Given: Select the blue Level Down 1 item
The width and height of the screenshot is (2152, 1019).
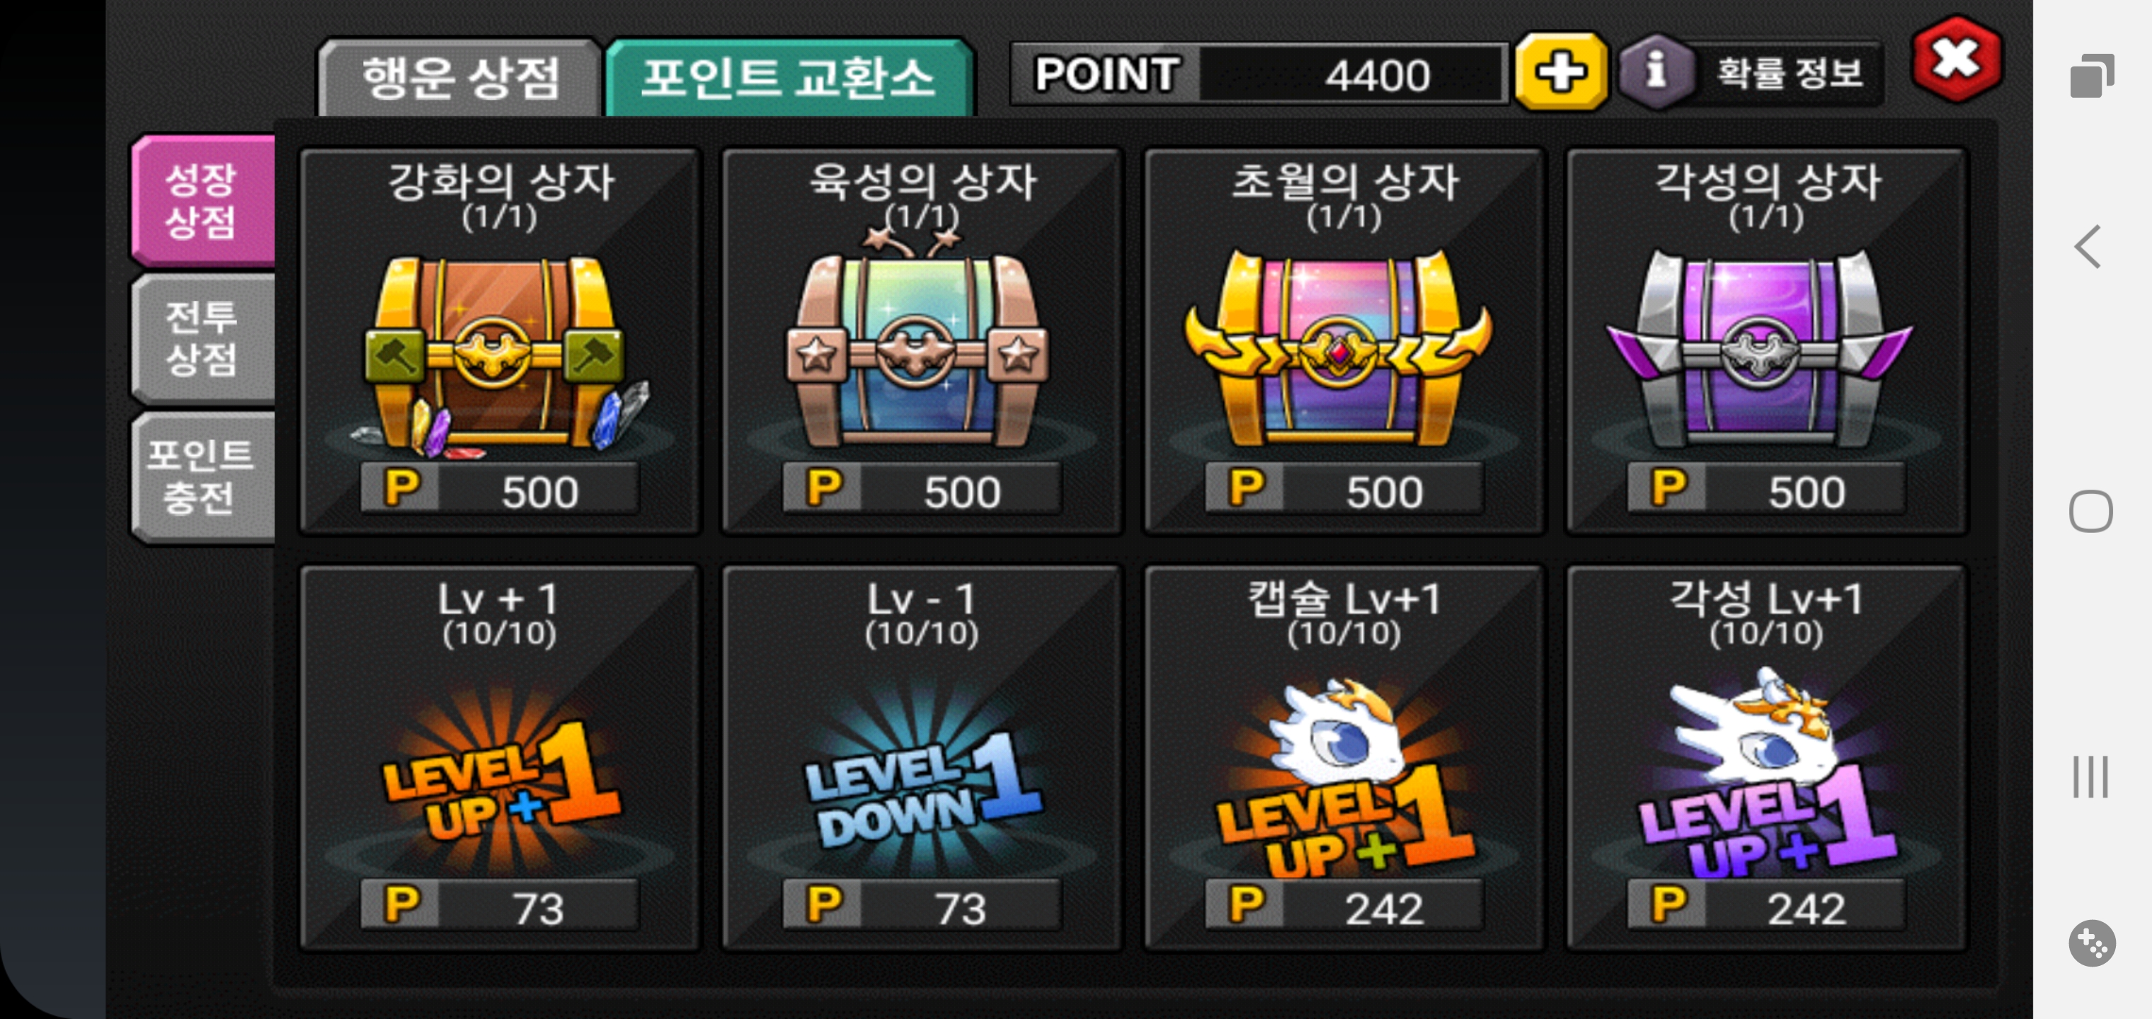Looking at the screenshot, I should (x=922, y=758).
